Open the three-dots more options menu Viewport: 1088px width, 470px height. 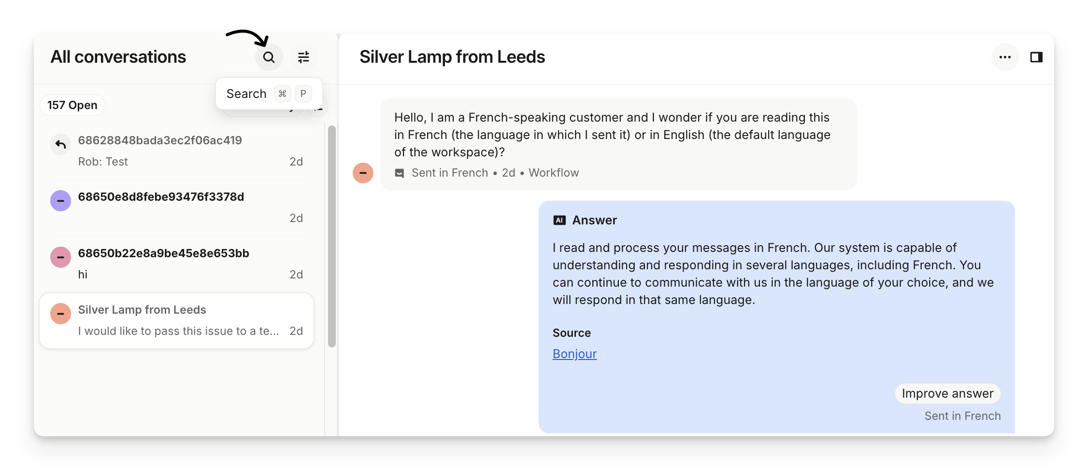pos(1005,57)
